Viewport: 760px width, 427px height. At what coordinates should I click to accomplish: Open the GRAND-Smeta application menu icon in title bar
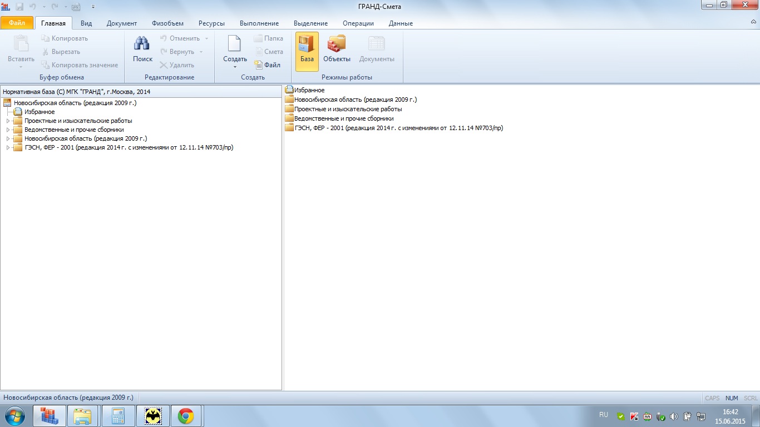coord(6,6)
